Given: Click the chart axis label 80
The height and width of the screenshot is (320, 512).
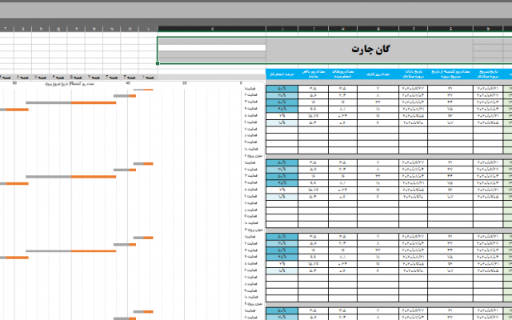Looking at the screenshot, I should tap(16, 82).
